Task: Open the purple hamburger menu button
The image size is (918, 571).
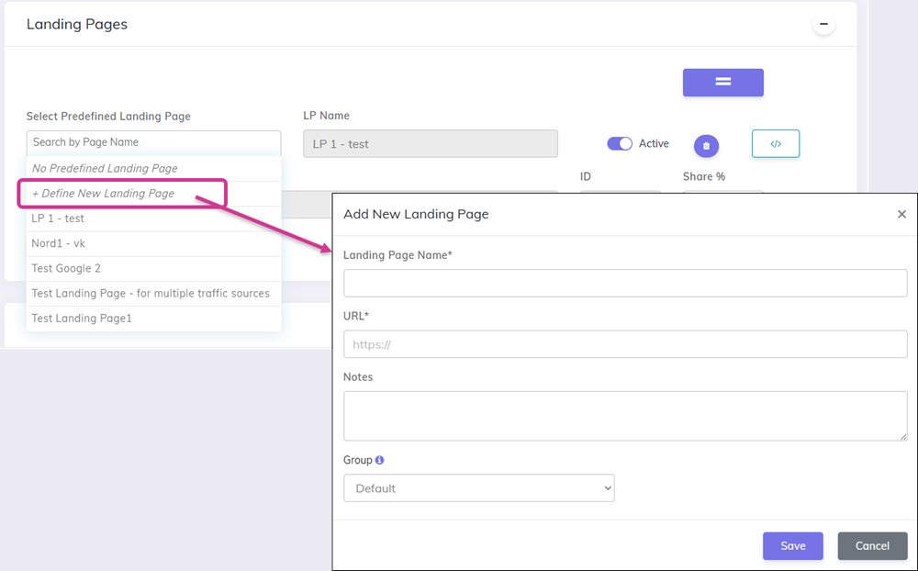Action: [x=722, y=83]
